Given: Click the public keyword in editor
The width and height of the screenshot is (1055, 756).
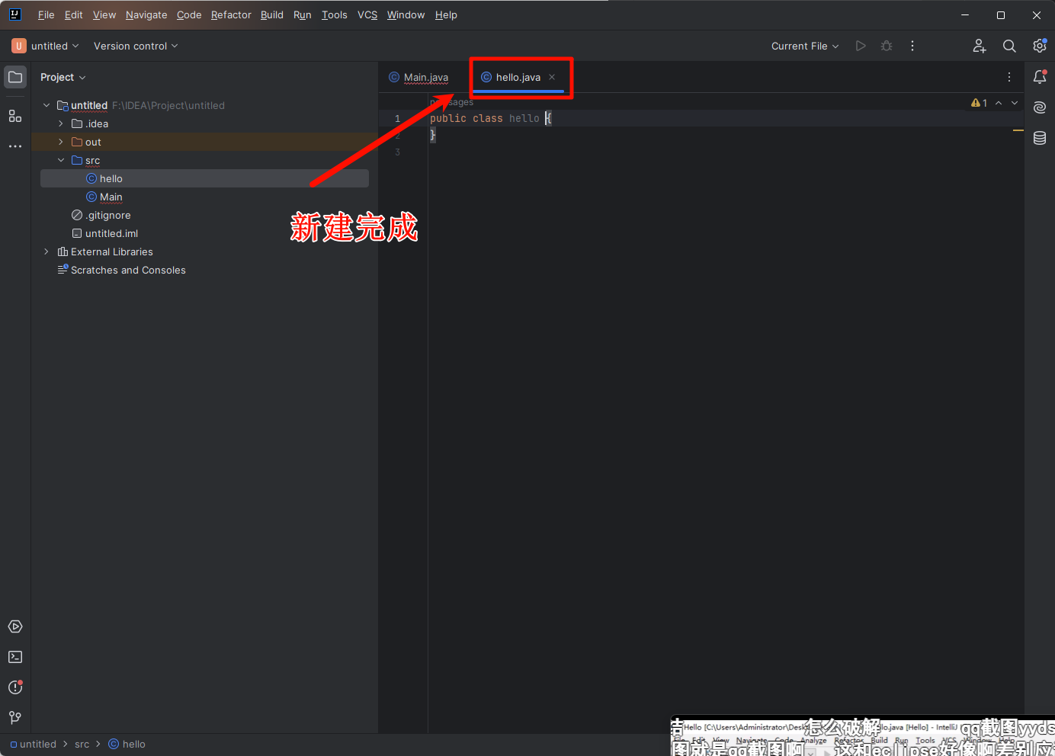Looking at the screenshot, I should (448, 118).
